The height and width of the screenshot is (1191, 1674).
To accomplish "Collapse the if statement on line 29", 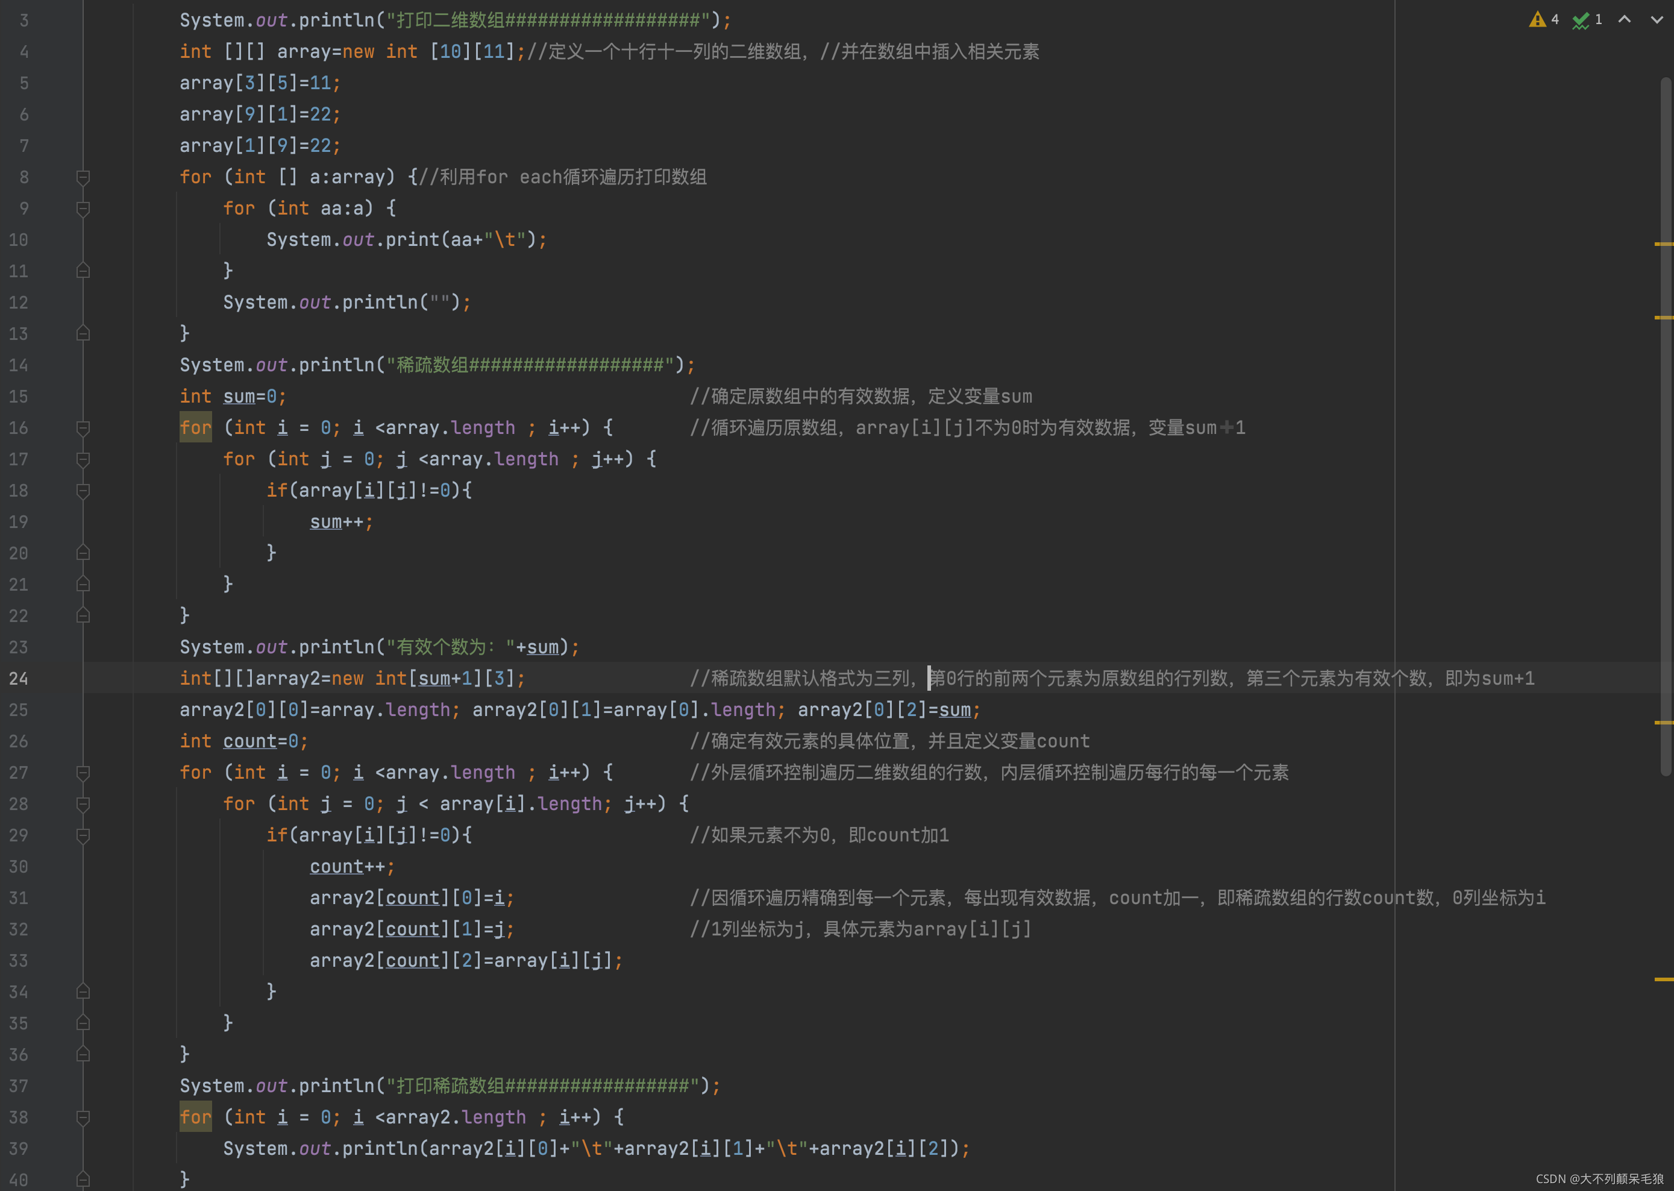I will [83, 835].
